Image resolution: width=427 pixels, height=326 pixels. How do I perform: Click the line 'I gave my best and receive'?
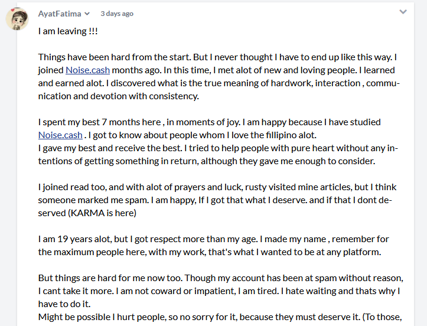[x=218, y=148]
